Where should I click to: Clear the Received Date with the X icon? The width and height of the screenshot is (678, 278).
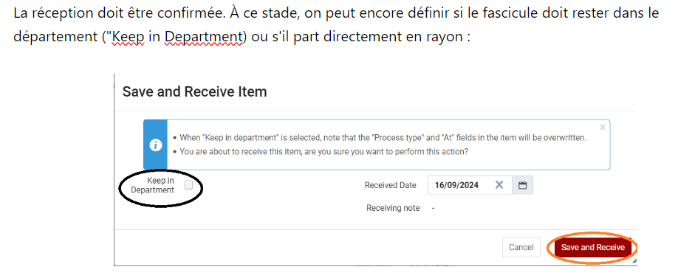tap(499, 185)
